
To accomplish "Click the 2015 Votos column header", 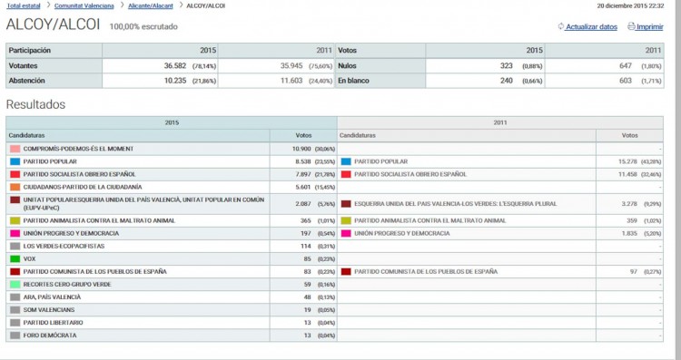I will pos(303,135).
